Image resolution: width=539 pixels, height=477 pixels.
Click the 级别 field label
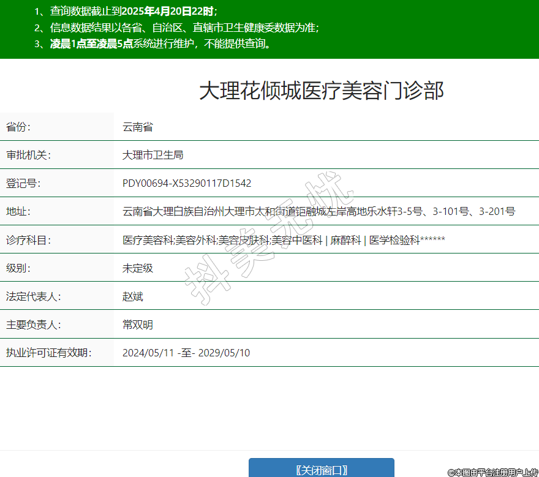point(18,268)
